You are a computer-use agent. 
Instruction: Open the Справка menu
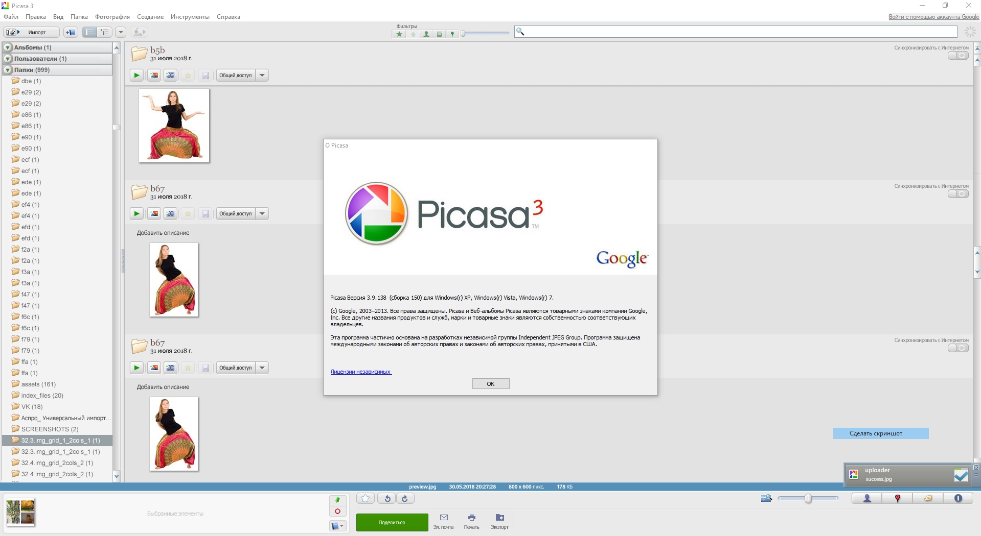229,17
